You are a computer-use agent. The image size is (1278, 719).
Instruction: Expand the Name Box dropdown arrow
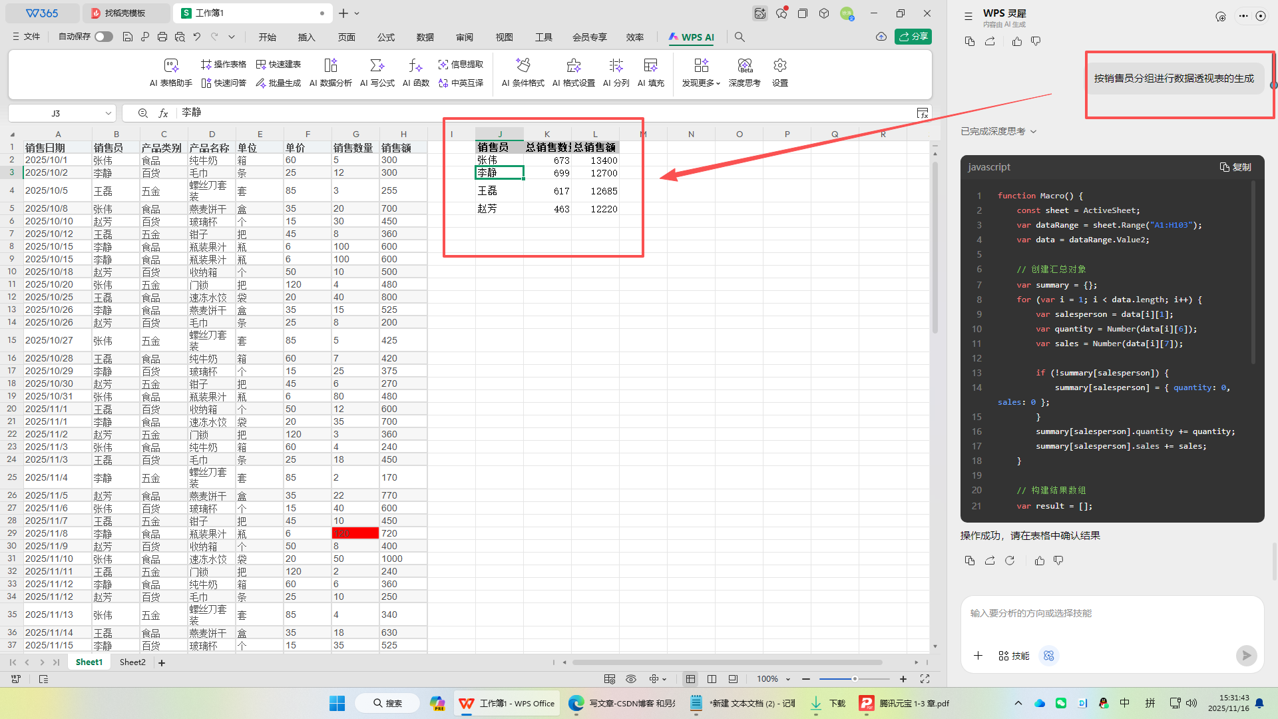pos(108,114)
